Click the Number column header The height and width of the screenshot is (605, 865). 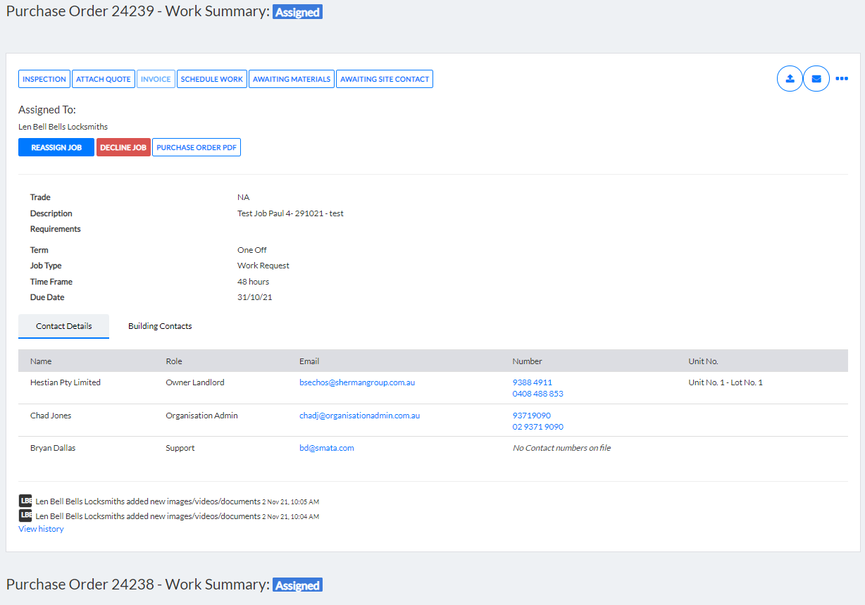[x=528, y=361]
